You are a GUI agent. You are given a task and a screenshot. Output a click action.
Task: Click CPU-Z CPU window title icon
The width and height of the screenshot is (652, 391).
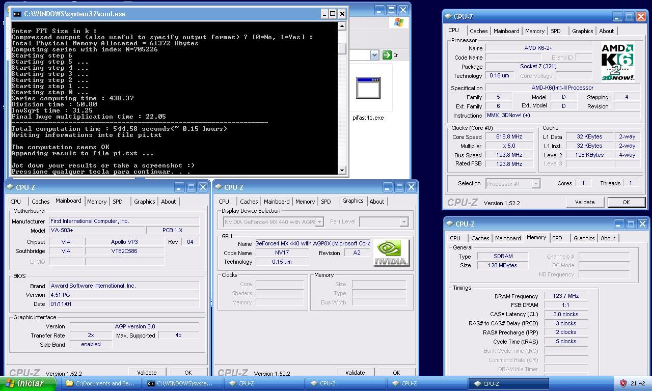(x=448, y=17)
